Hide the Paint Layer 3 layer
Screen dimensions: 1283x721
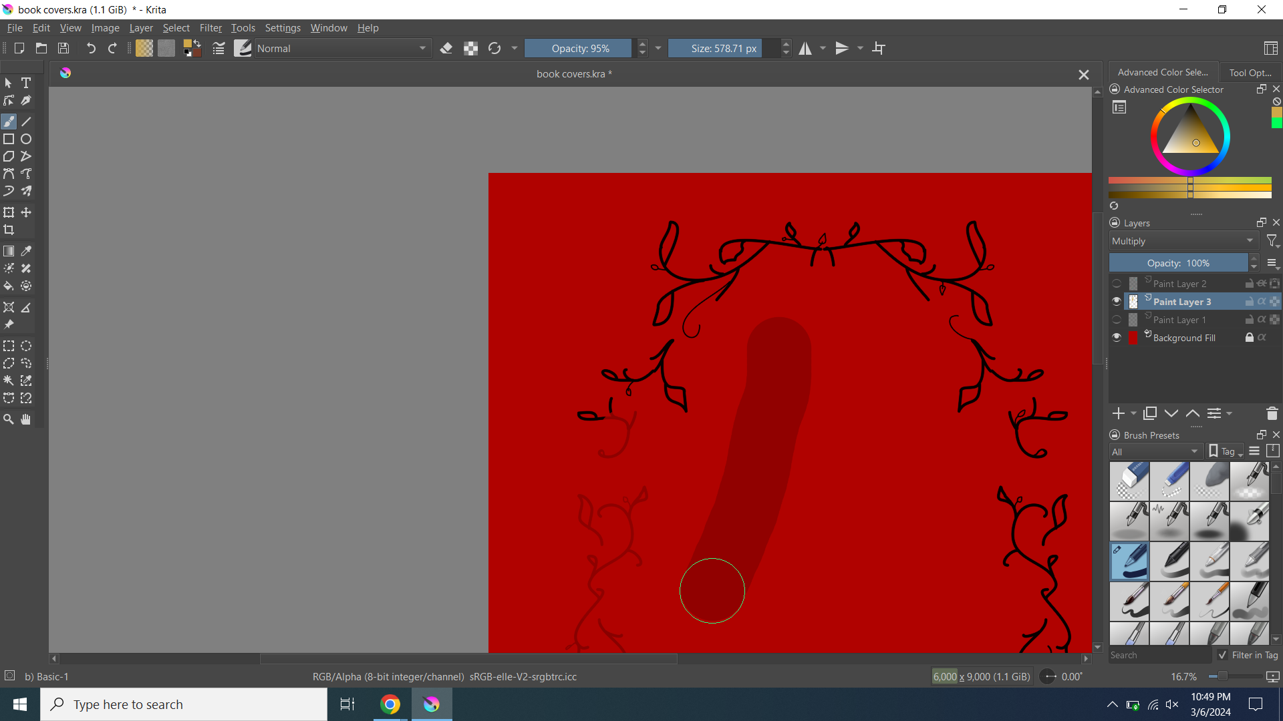click(x=1116, y=302)
